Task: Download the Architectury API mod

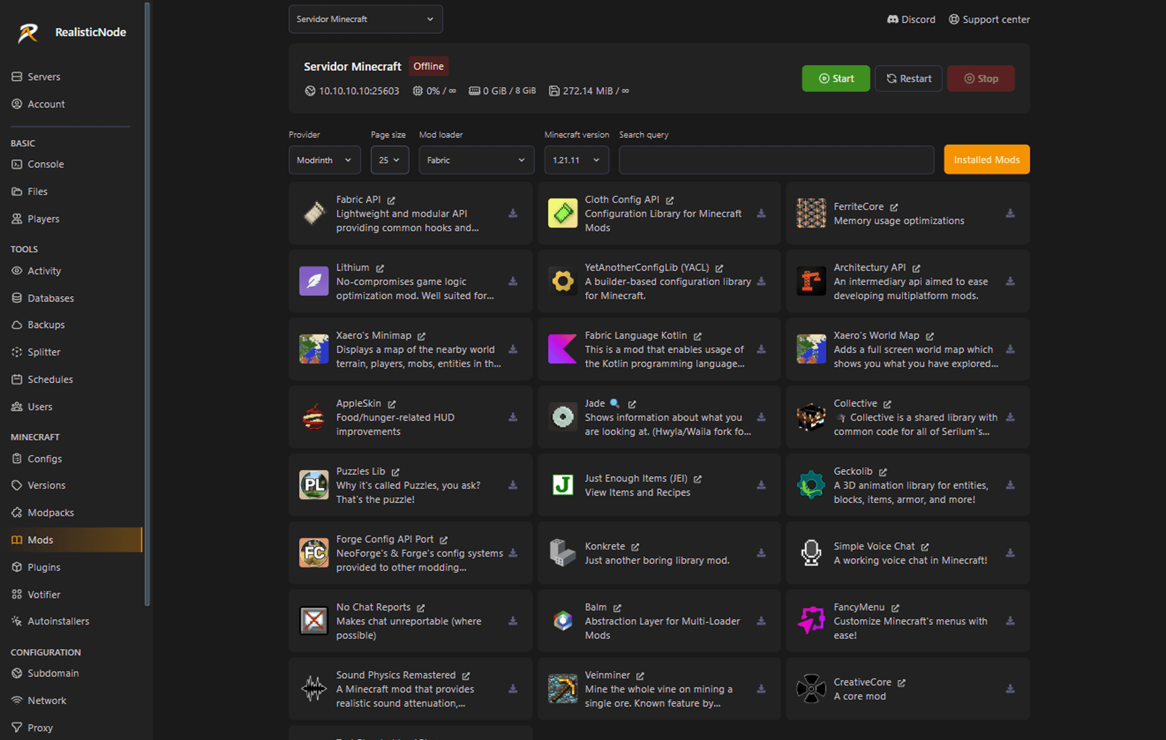Action: tap(1010, 281)
